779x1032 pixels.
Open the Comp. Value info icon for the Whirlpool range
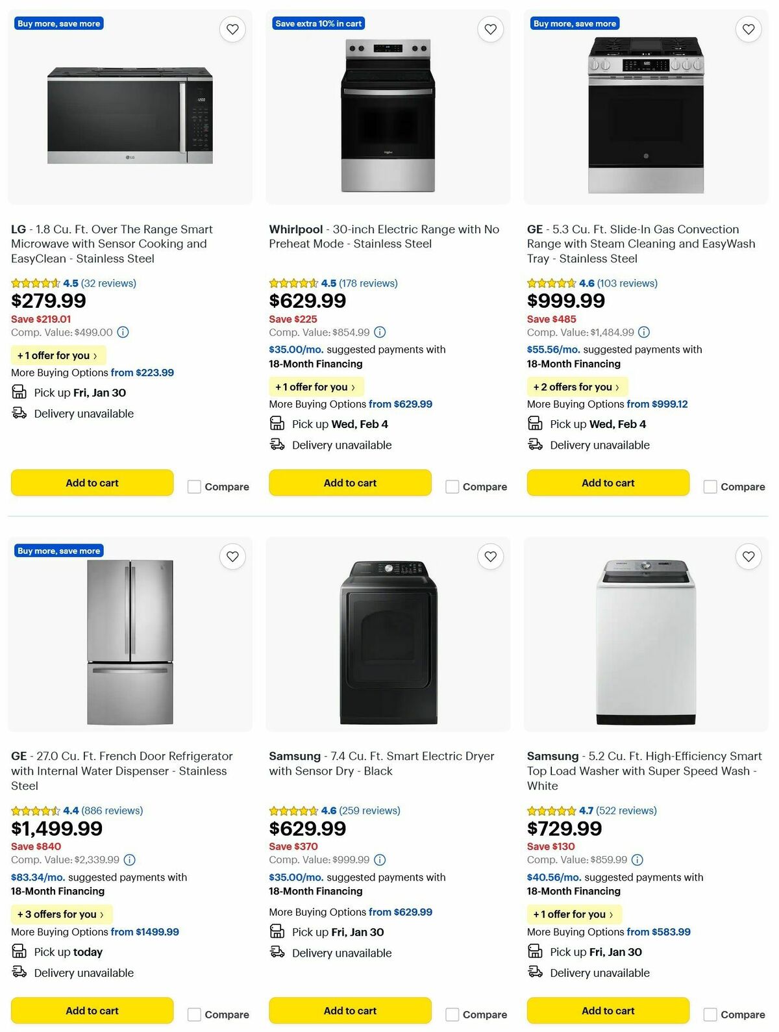pos(379,332)
